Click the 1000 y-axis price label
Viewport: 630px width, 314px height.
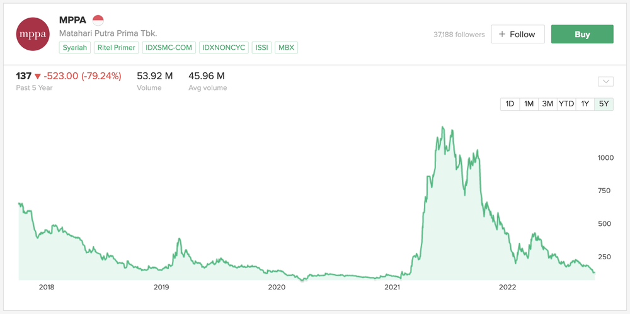click(606, 158)
